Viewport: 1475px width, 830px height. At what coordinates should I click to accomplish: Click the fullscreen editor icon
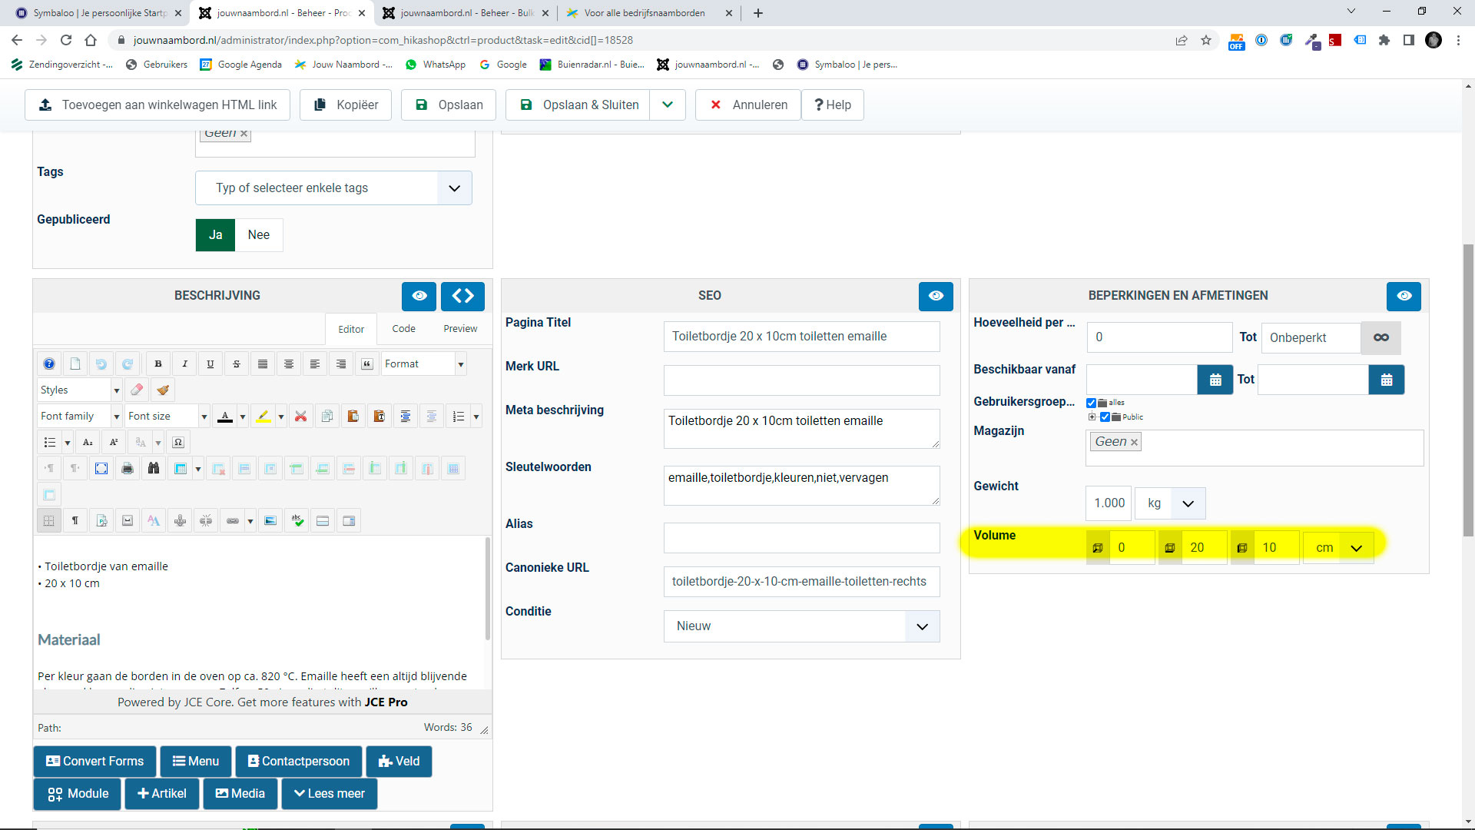[101, 469]
